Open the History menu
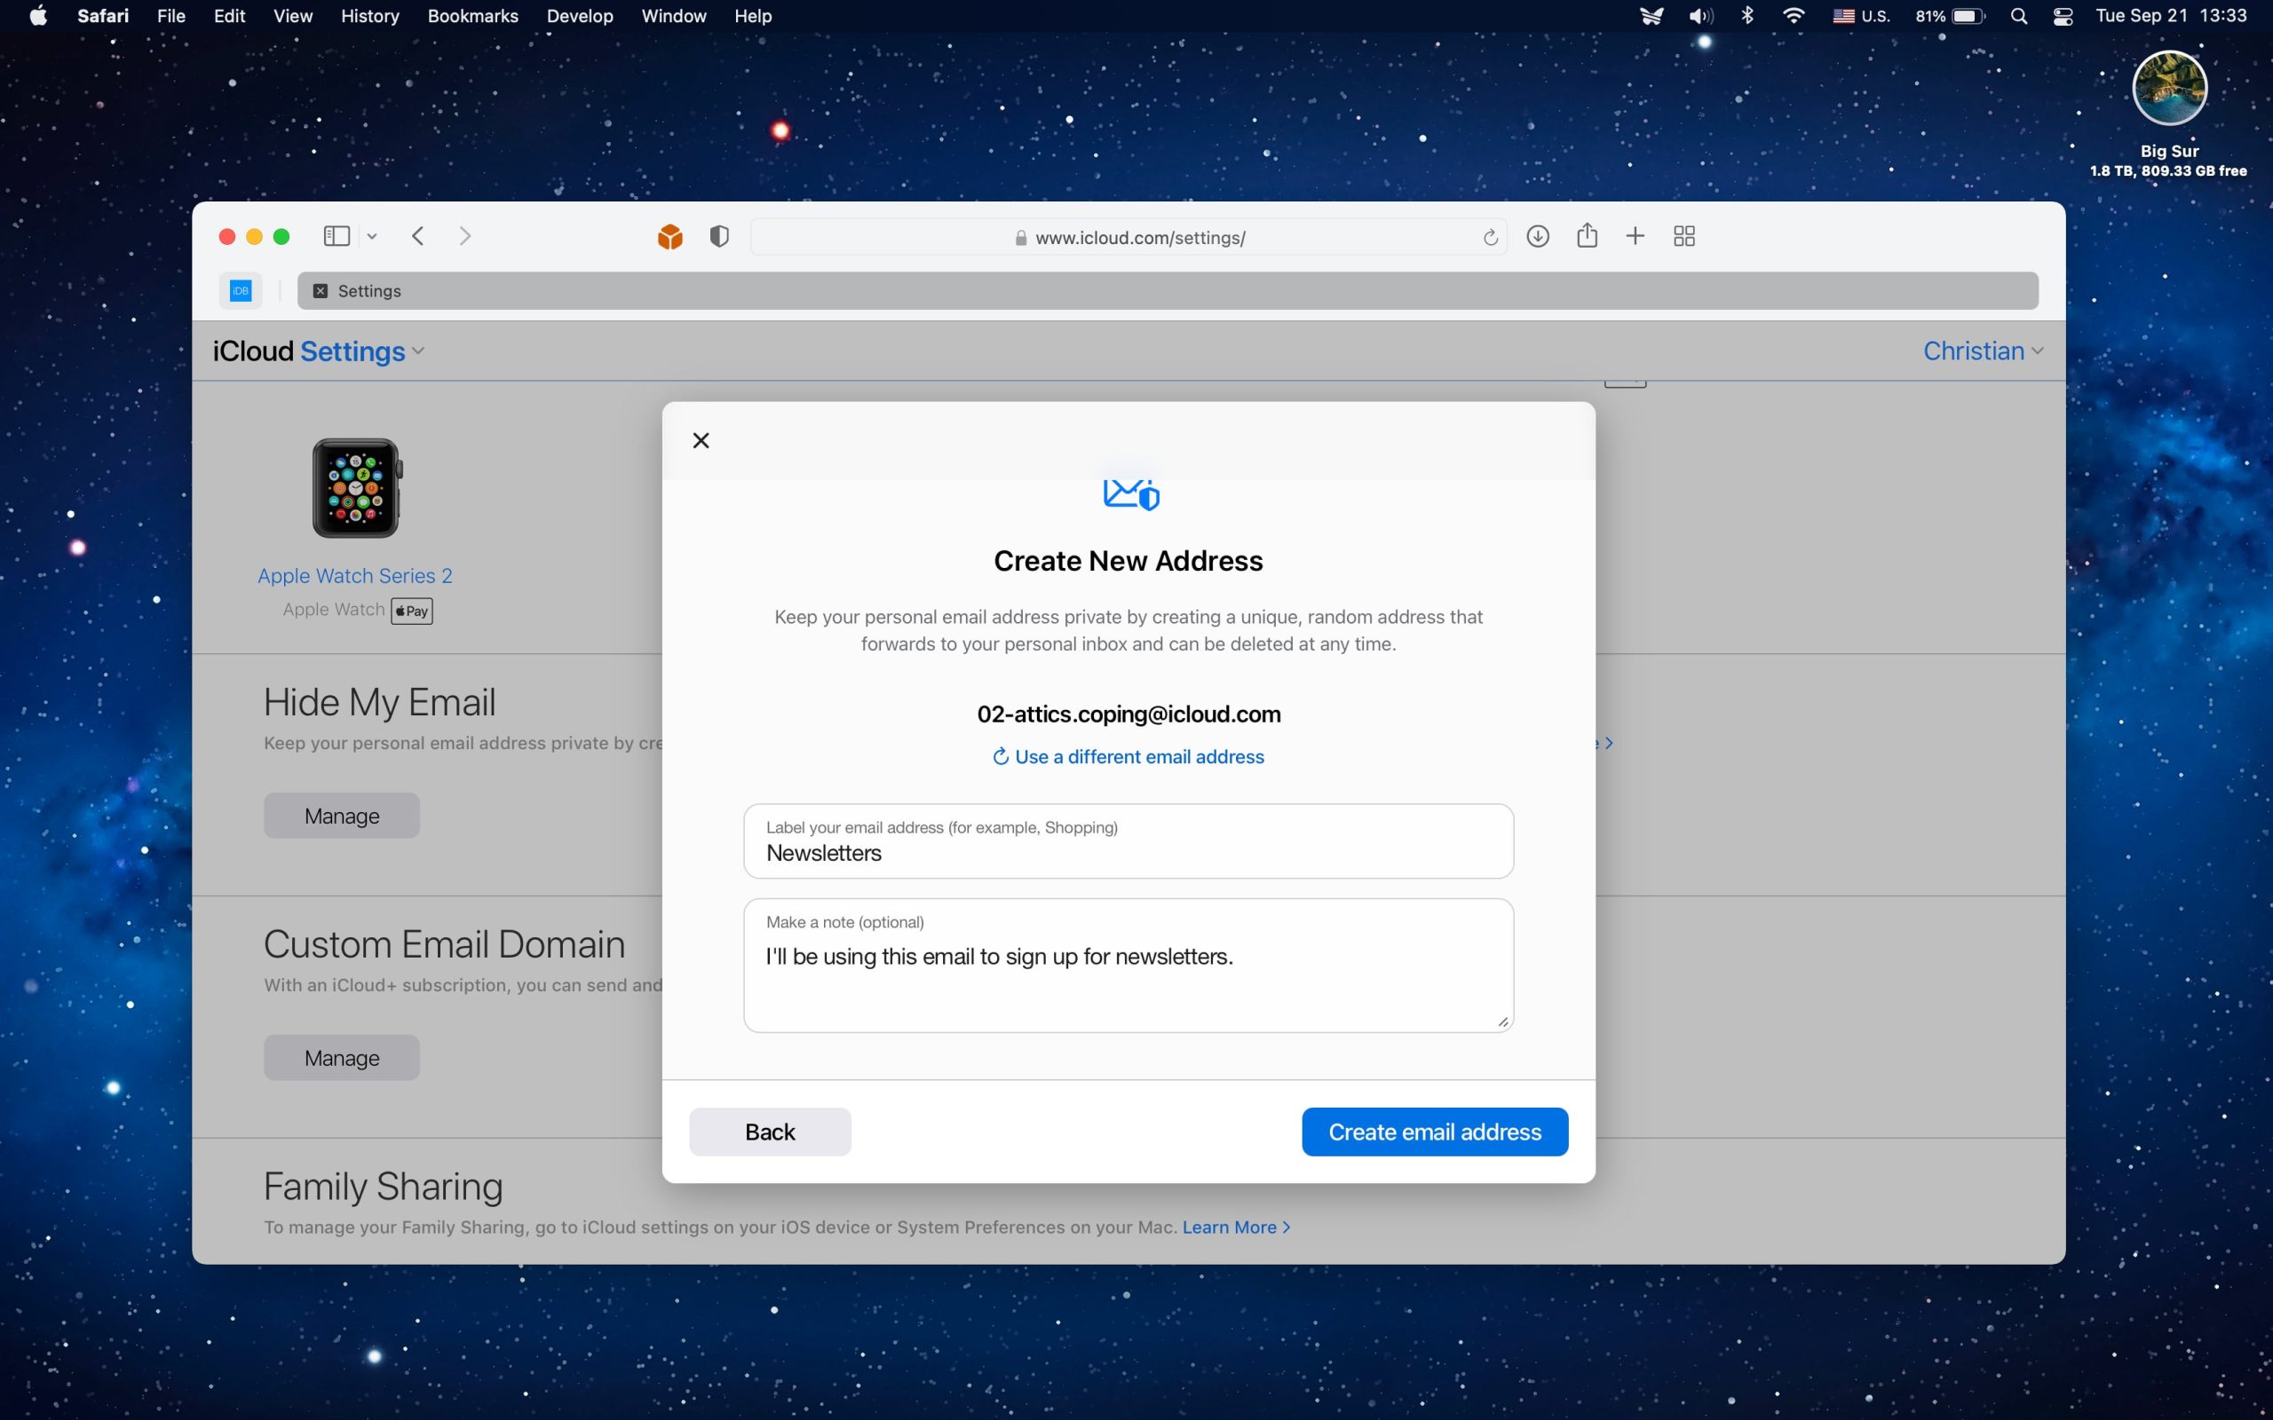This screenshot has width=2273, height=1420. 370,16
